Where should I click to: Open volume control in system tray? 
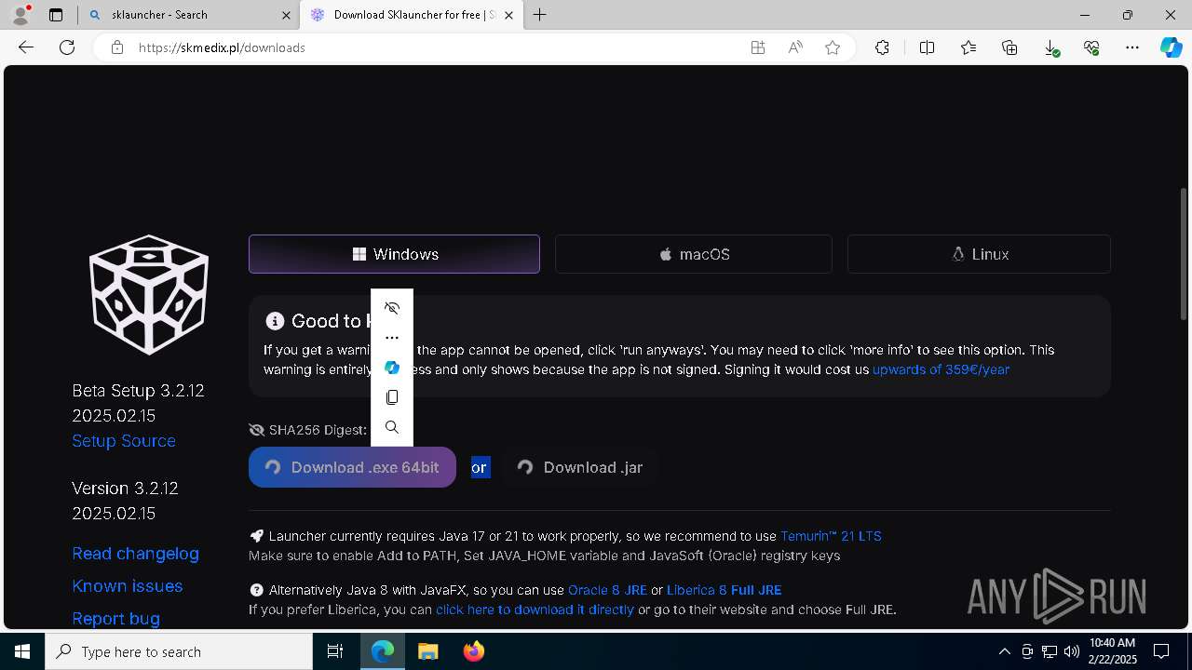(1072, 651)
